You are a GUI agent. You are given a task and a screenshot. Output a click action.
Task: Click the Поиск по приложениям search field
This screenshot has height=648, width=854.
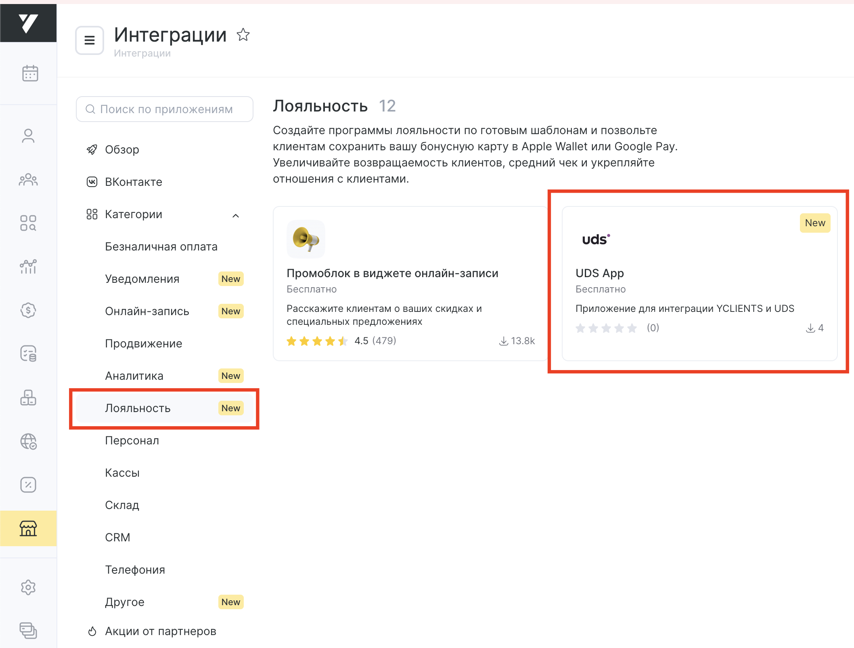click(165, 109)
